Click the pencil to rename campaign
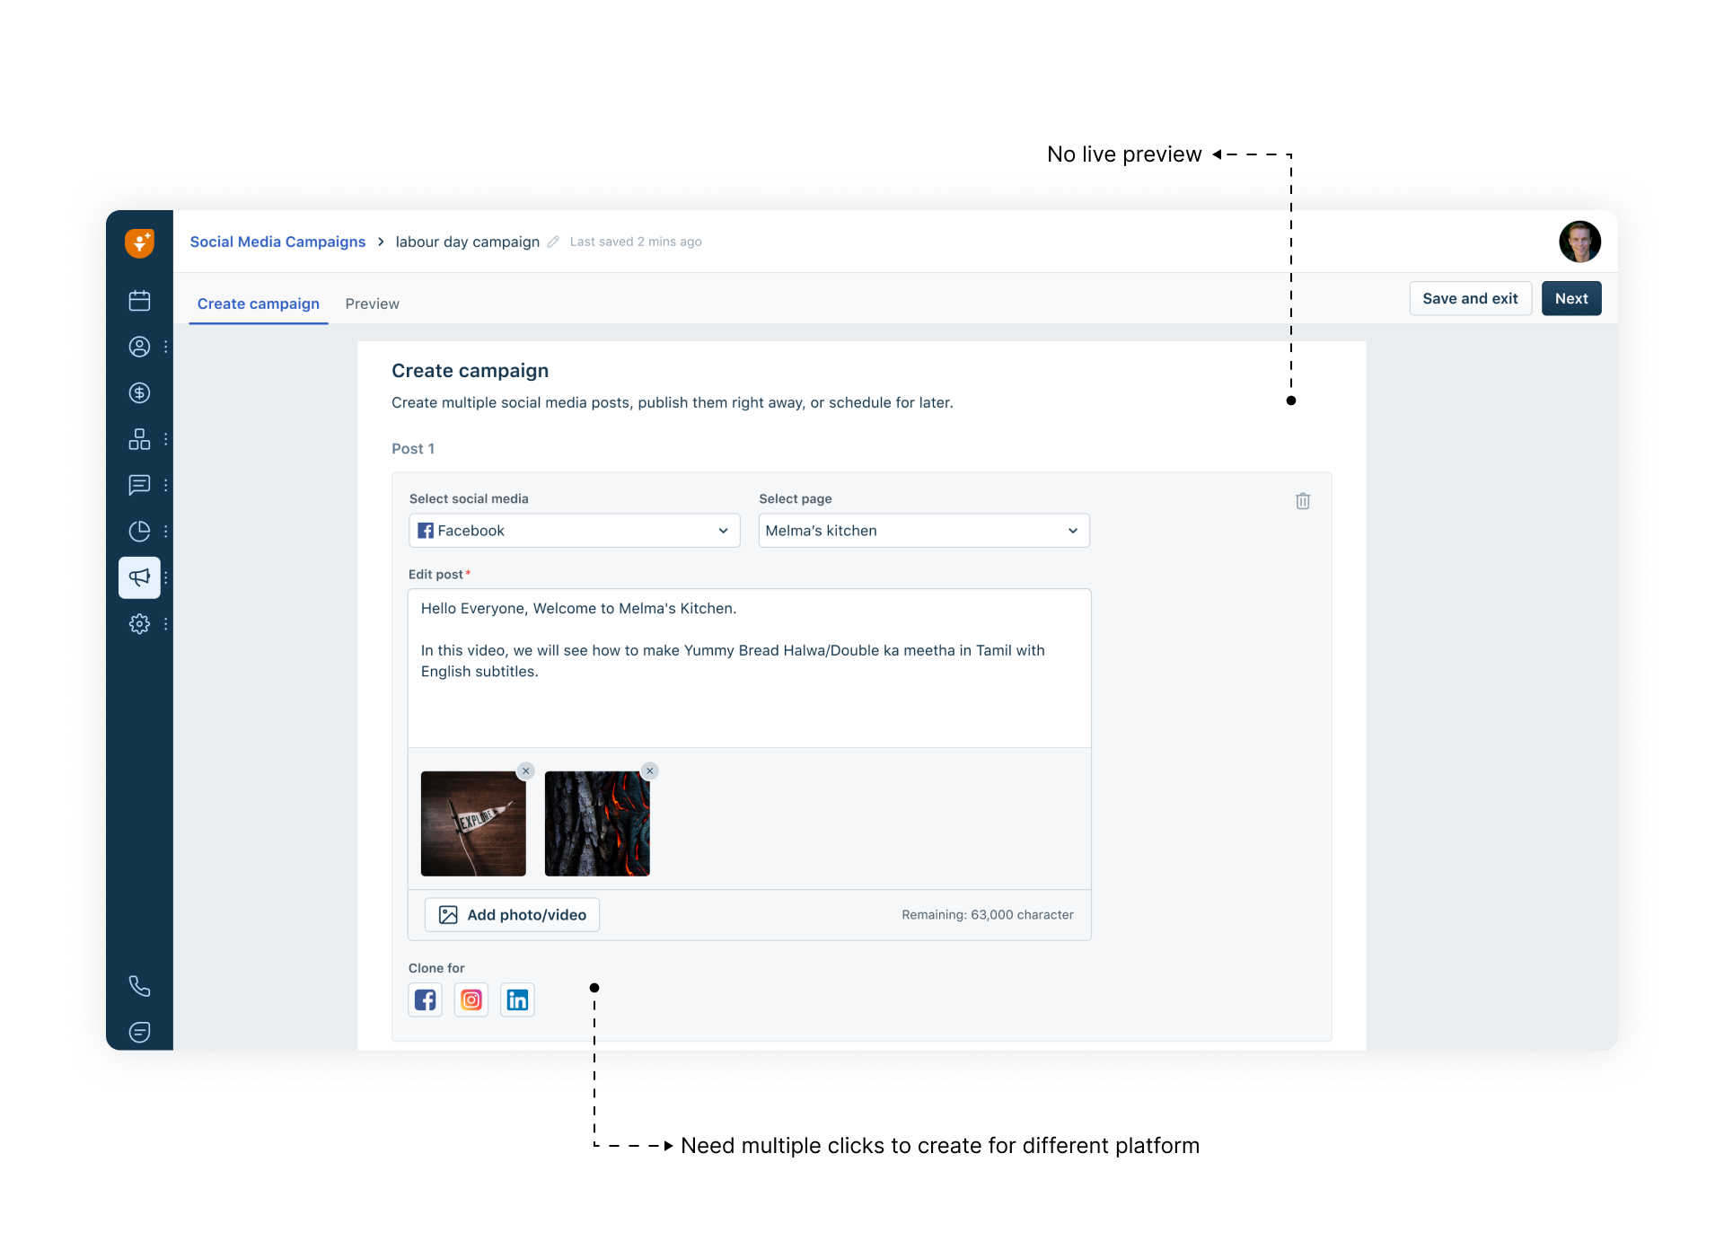1724x1259 pixels. point(553,242)
